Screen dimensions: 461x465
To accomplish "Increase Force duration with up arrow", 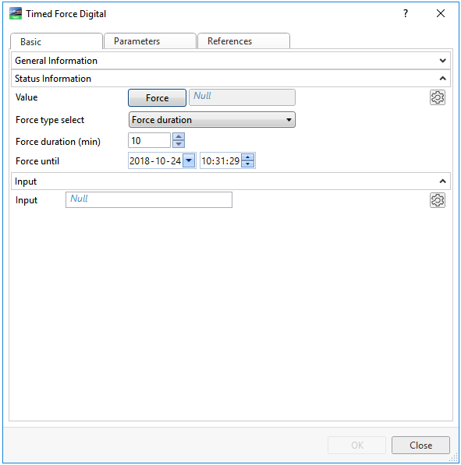I will pos(179,137).
